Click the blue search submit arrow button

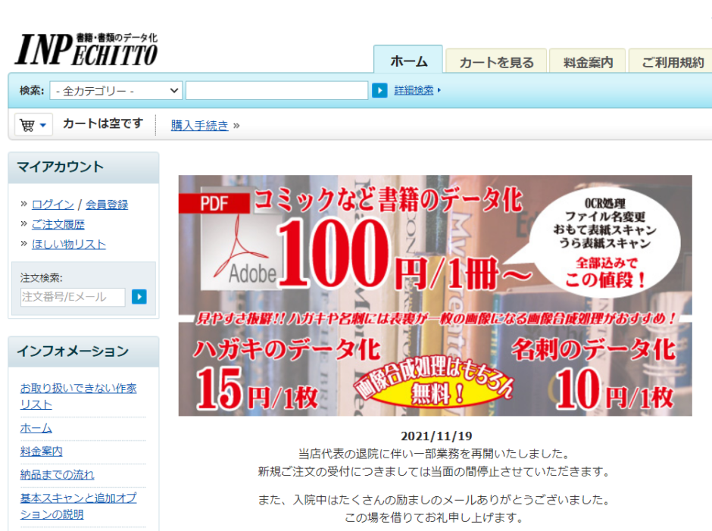coord(379,91)
